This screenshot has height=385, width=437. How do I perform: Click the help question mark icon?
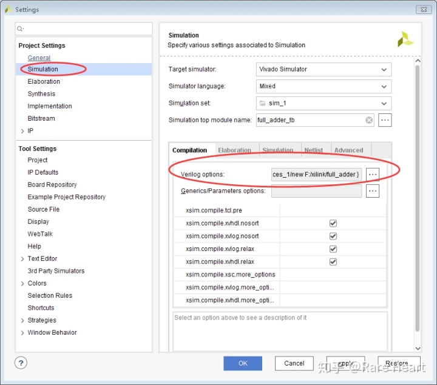point(21,363)
